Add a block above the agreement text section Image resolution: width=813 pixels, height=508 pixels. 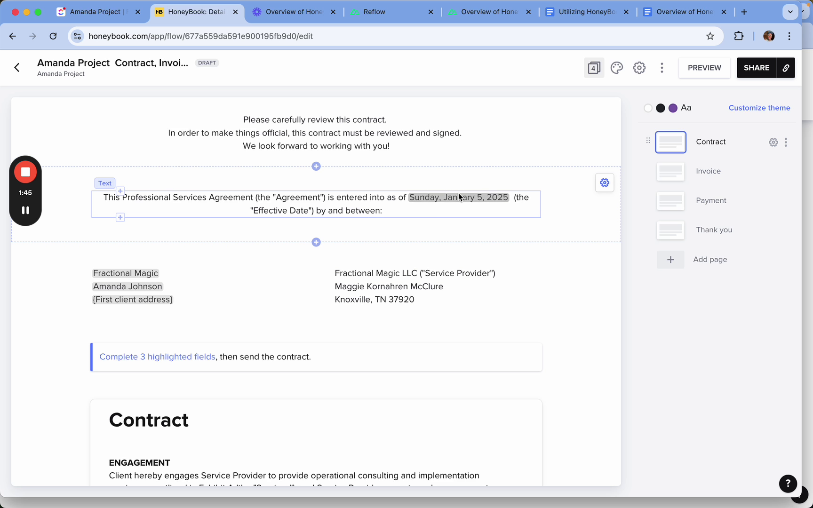tap(316, 167)
